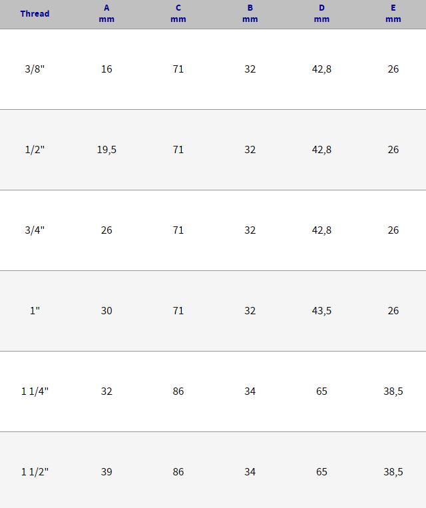Viewport: 426px width, 508px height.
Task: Select the 43,5 value in column D
Action: pyautogui.click(x=321, y=311)
